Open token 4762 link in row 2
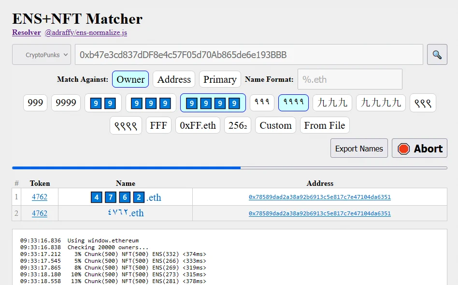The image size is (458, 285). (40, 213)
